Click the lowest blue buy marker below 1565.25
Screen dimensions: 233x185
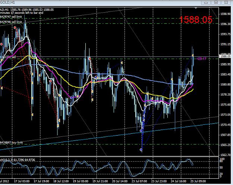click(x=141, y=150)
